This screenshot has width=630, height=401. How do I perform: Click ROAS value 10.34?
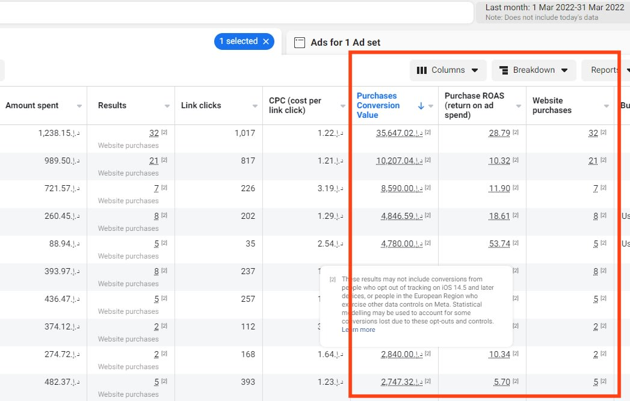coord(499,355)
